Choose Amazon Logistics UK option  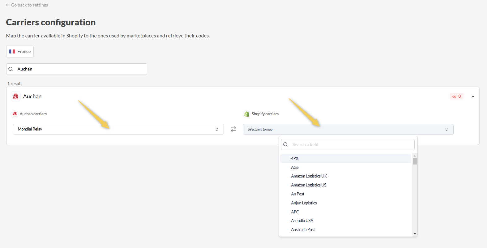(309, 176)
